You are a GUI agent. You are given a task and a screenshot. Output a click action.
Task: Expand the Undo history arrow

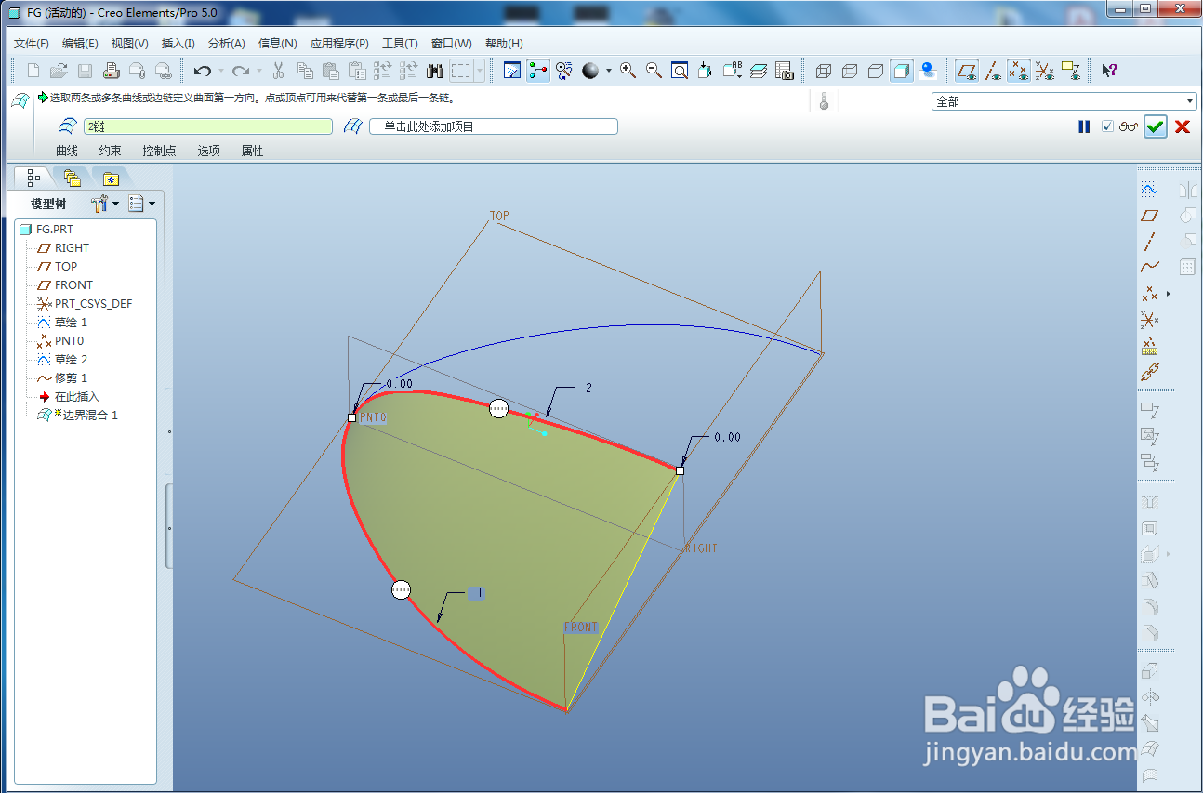click(220, 71)
